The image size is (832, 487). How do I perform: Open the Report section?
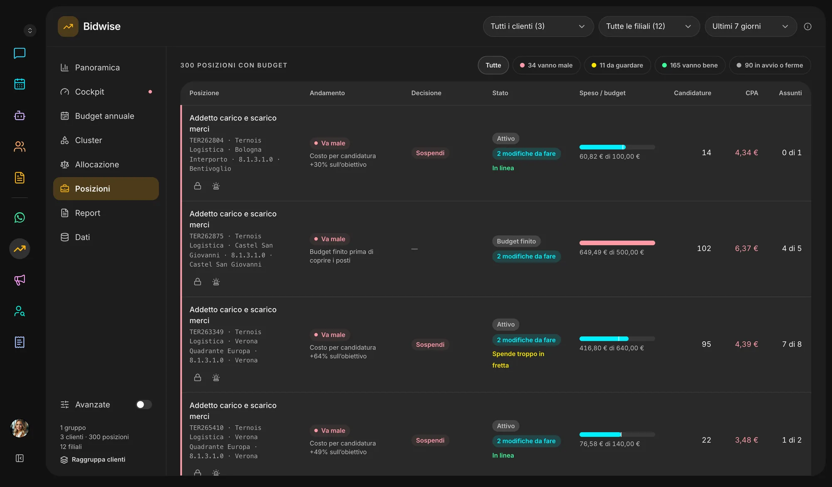[x=106, y=213]
